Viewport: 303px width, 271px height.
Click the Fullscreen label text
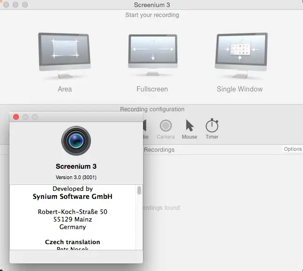tap(152, 89)
